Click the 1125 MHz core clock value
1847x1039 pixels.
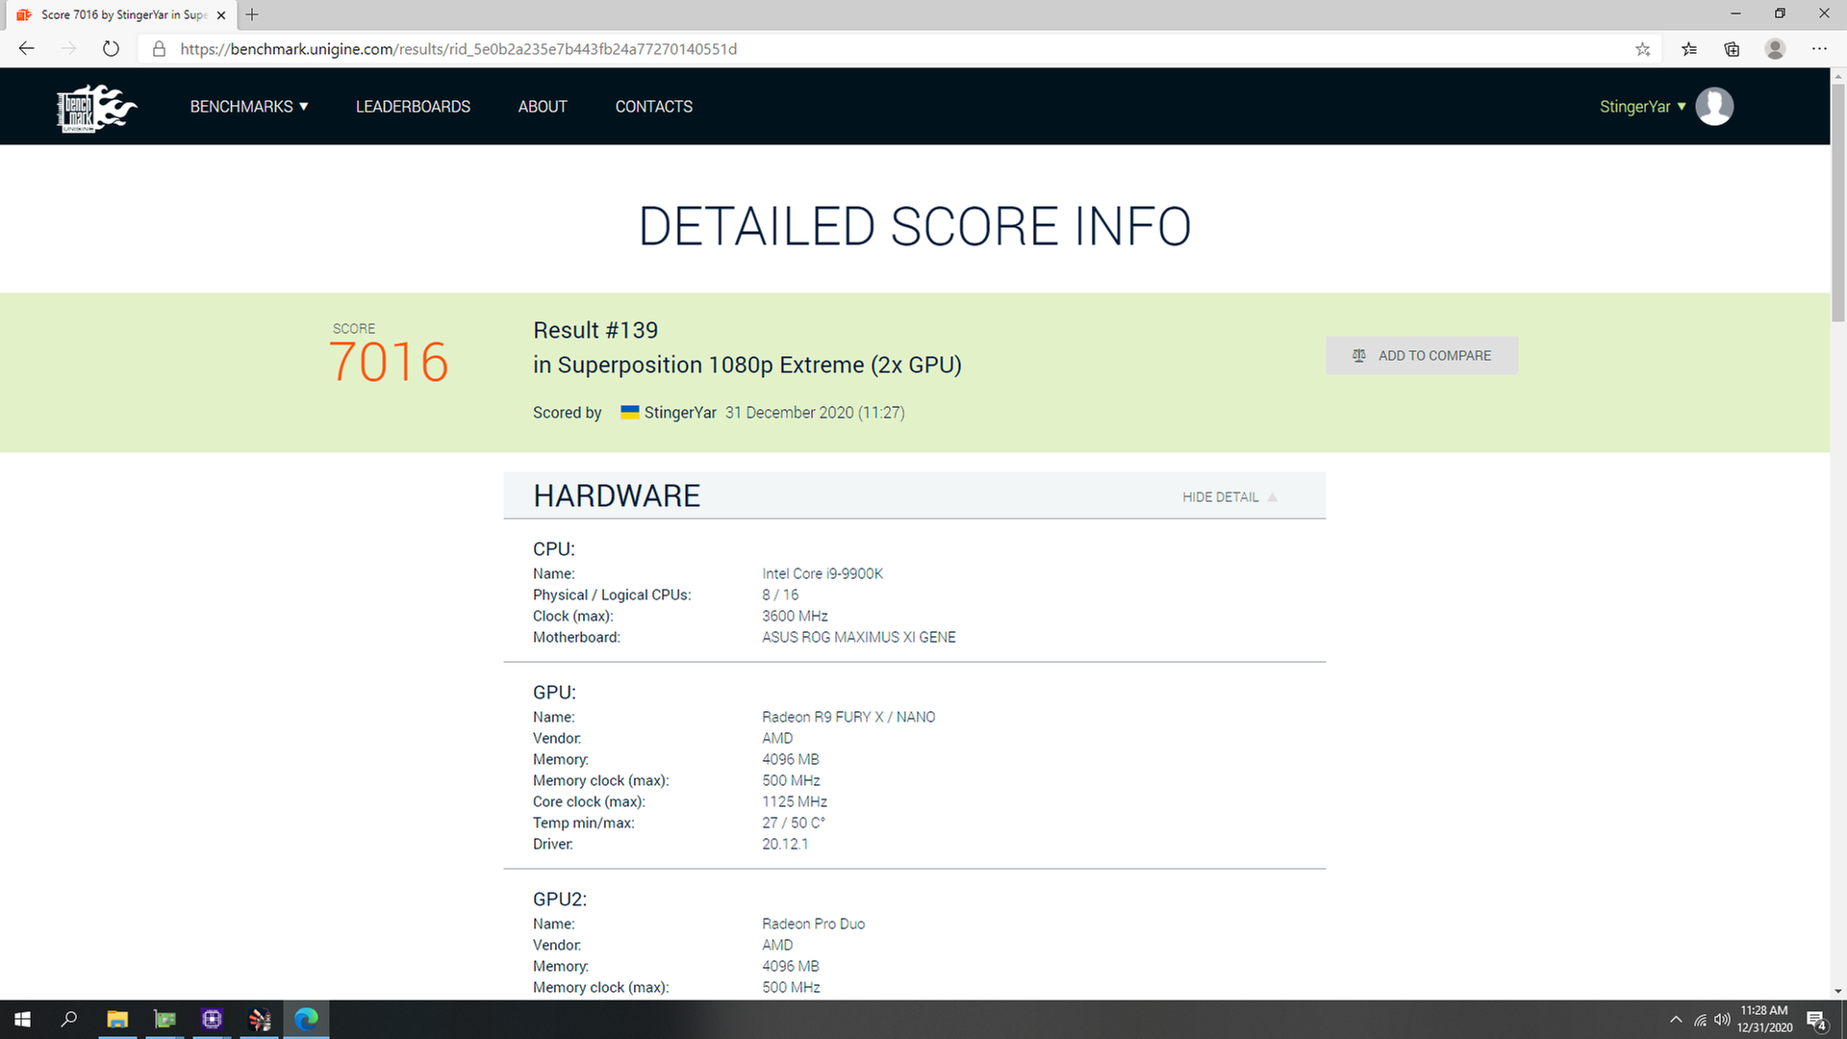pos(795,802)
